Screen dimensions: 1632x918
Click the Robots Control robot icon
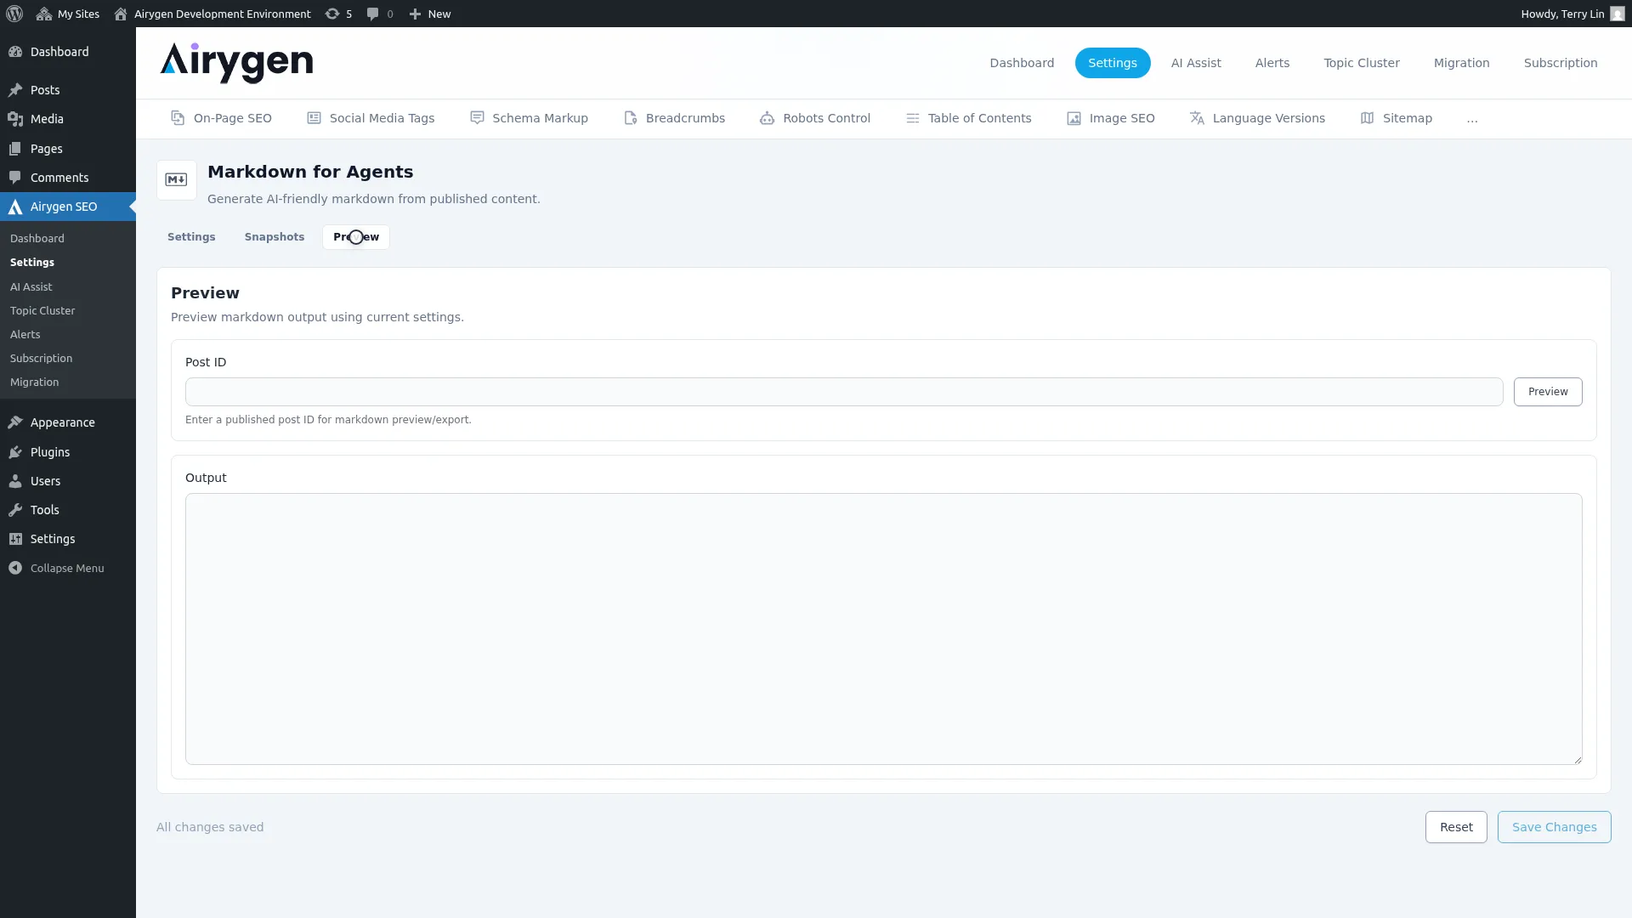click(x=767, y=118)
